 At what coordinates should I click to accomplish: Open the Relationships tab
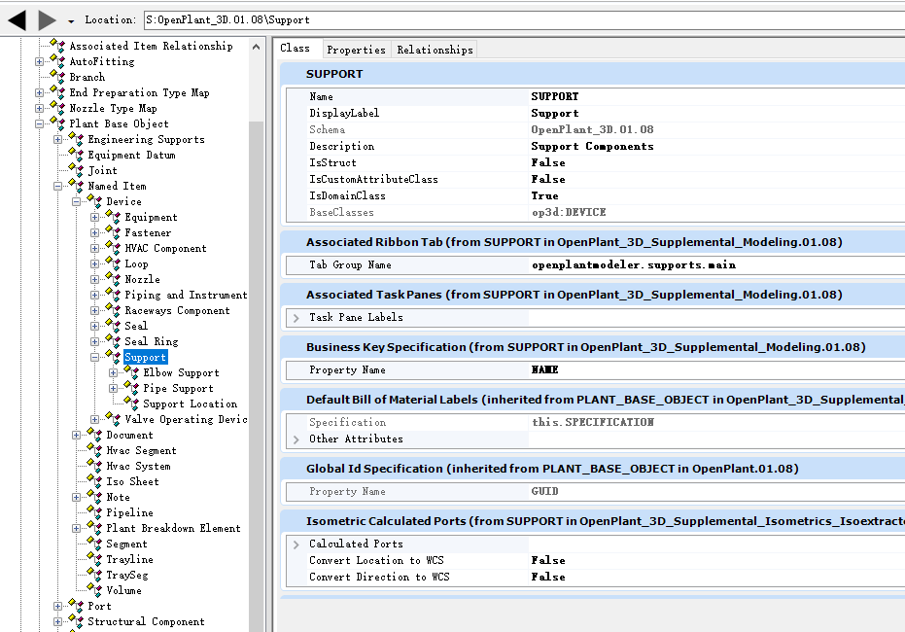click(x=435, y=50)
